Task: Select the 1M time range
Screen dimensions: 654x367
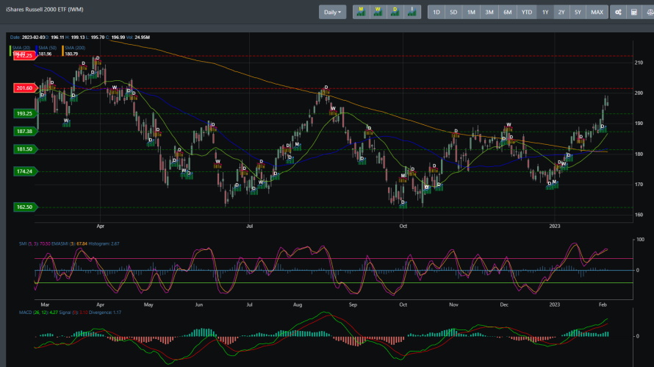Action: tap(471, 12)
